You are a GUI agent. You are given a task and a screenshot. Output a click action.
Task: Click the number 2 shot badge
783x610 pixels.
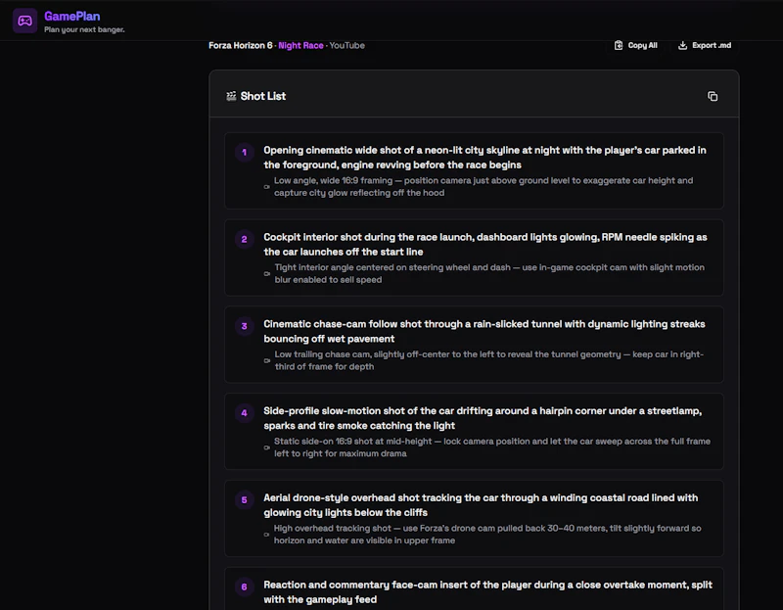(244, 239)
